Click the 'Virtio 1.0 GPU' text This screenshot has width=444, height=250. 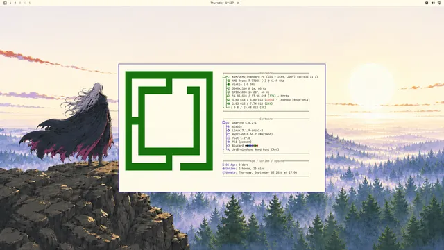[x=244, y=85]
